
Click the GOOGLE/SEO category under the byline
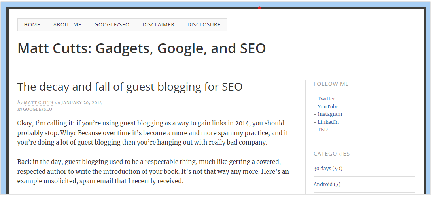point(38,109)
